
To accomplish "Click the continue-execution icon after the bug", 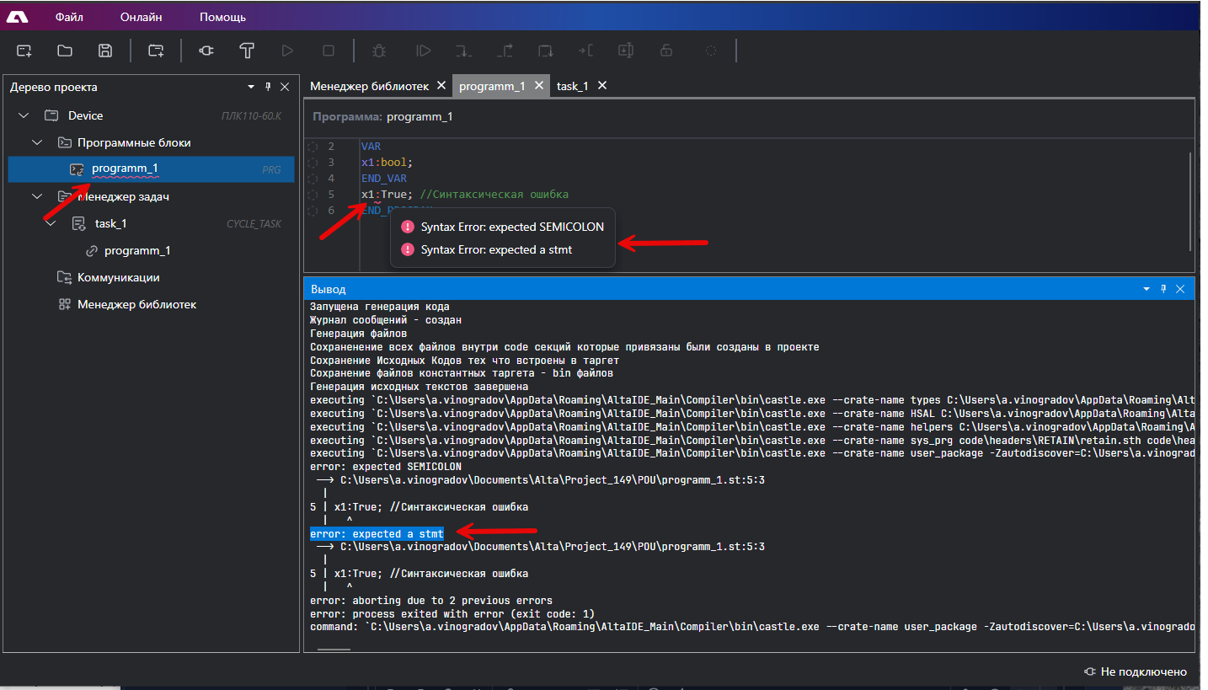I will pyautogui.click(x=424, y=51).
